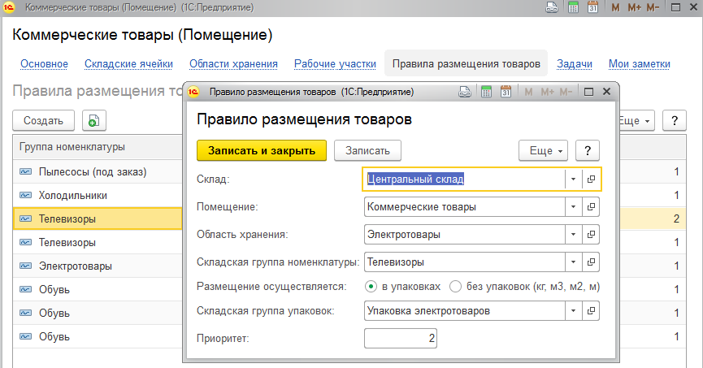This screenshot has width=703, height=368.
Task: Click into the Приоритет input field
Action: point(401,338)
